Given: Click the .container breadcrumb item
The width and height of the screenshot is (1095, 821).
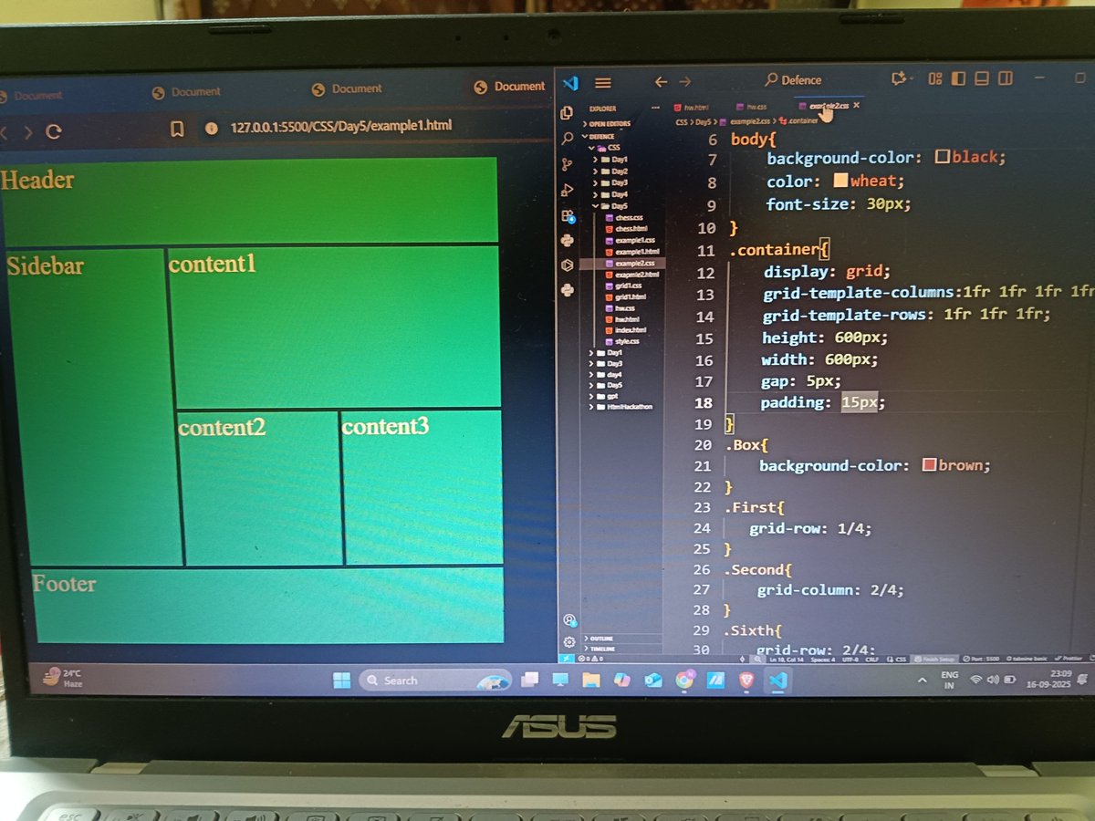Looking at the screenshot, I should [x=798, y=120].
